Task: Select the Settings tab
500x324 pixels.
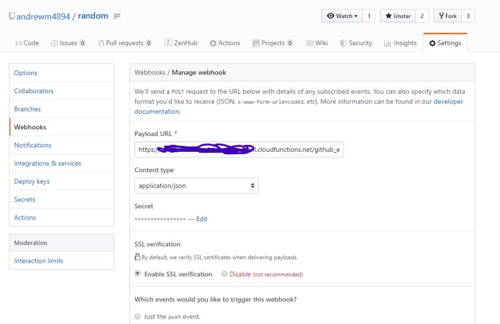Action: click(445, 42)
